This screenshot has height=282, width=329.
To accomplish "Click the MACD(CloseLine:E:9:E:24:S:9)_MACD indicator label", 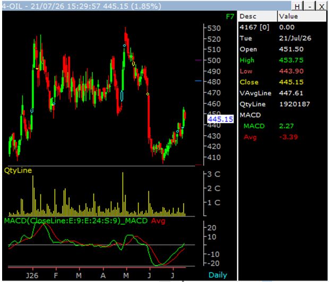I will tap(76, 221).
